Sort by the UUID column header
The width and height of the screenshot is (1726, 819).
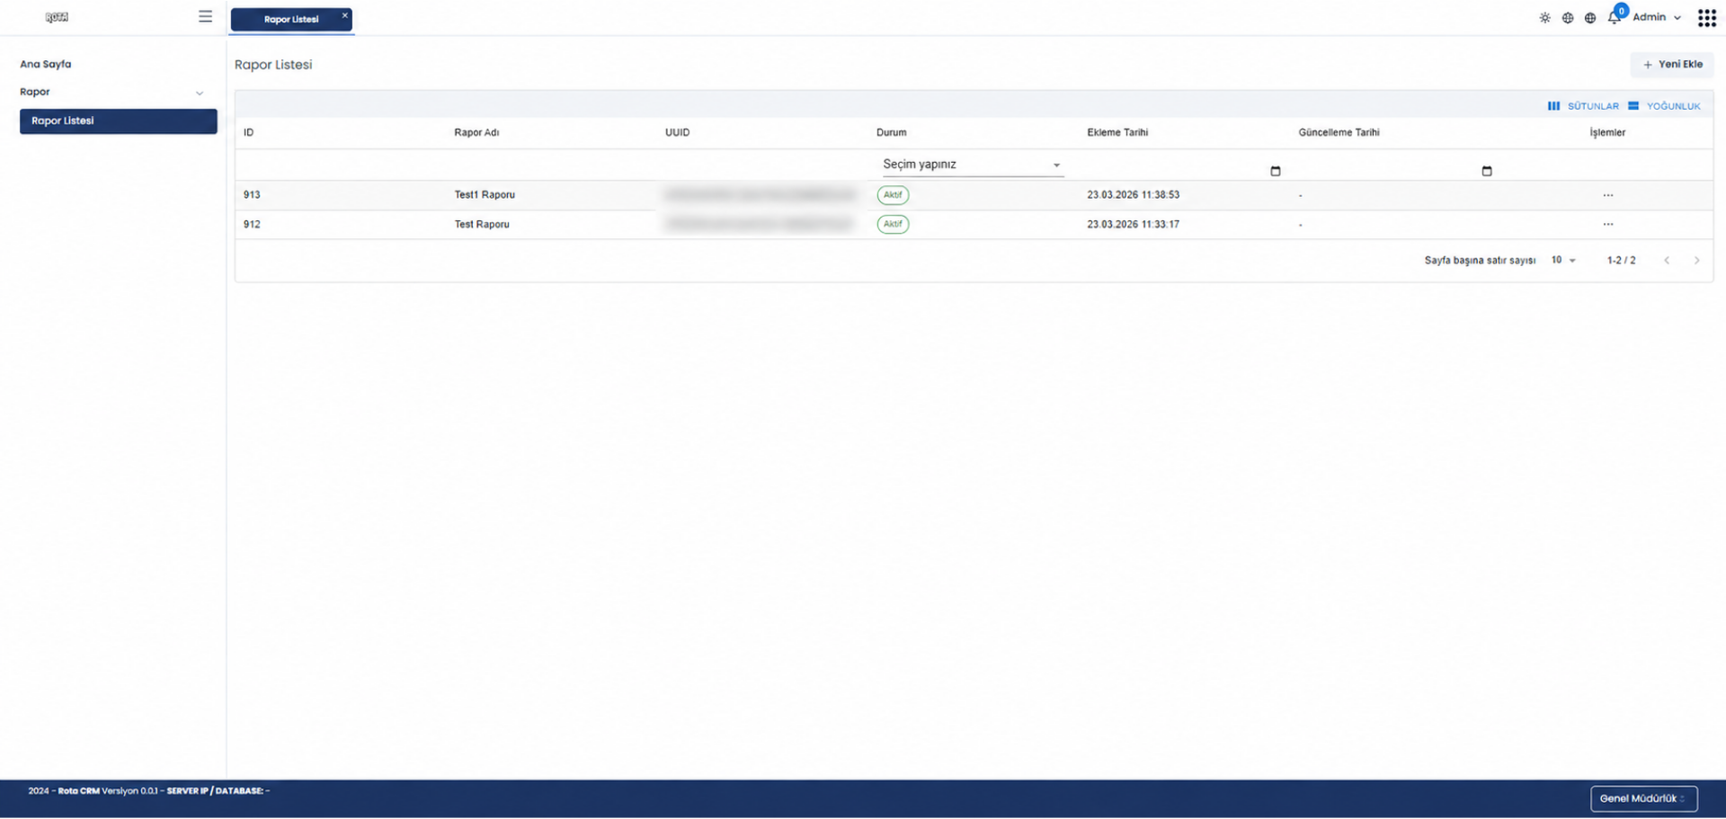point(677,132)
